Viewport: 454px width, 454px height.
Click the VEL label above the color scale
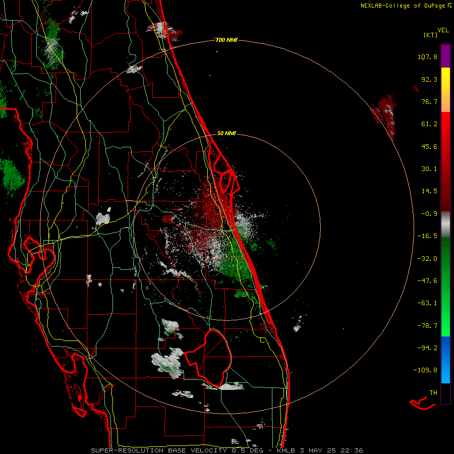(443, 30)
